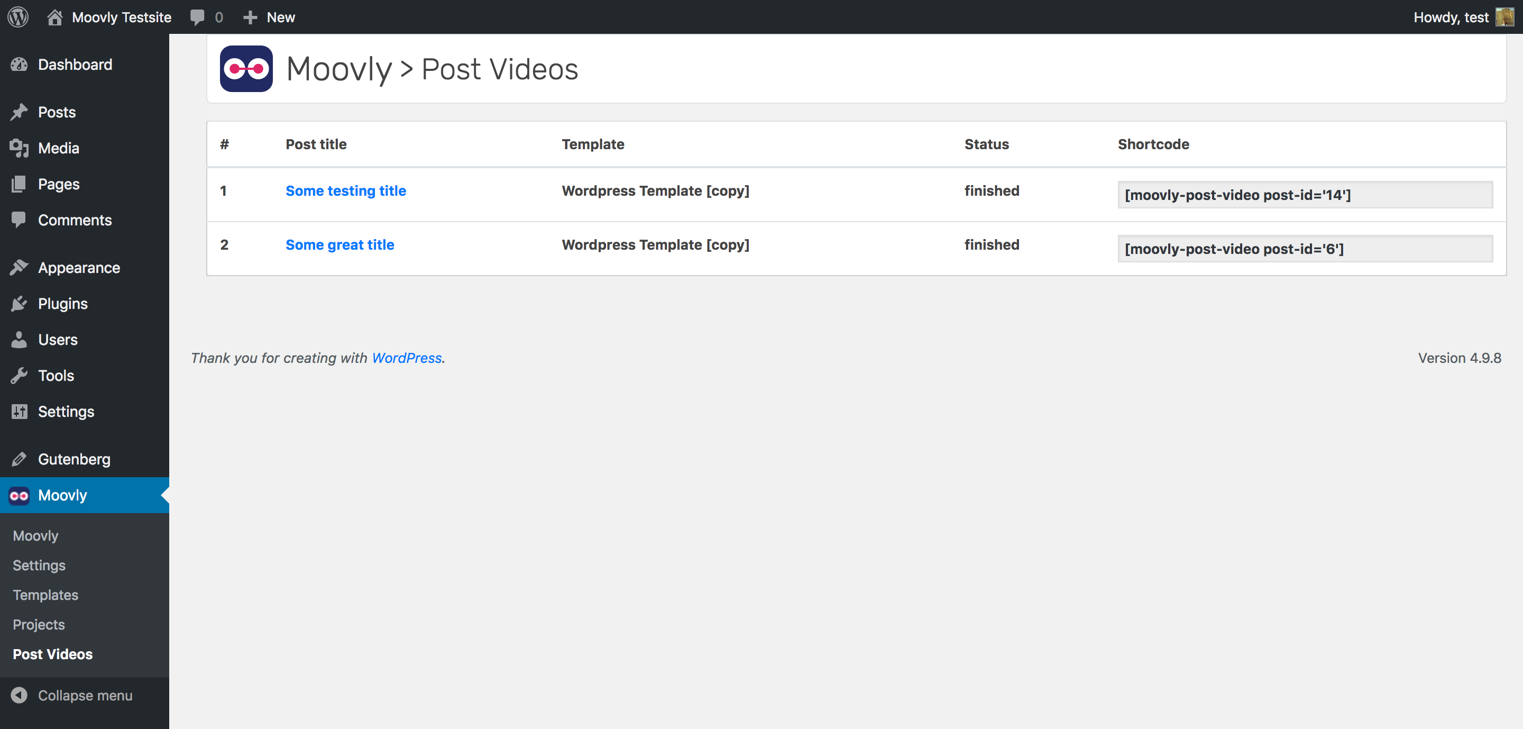Screen dimensions: 1523x729
Task: Collapse menu using the arrow toggle
Action: click(19, 695)
